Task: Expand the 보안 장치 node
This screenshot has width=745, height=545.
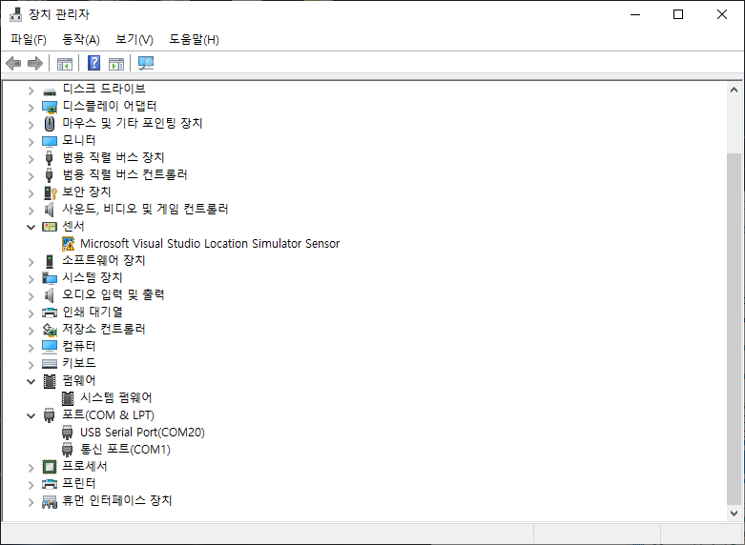Action: point(31,193)
